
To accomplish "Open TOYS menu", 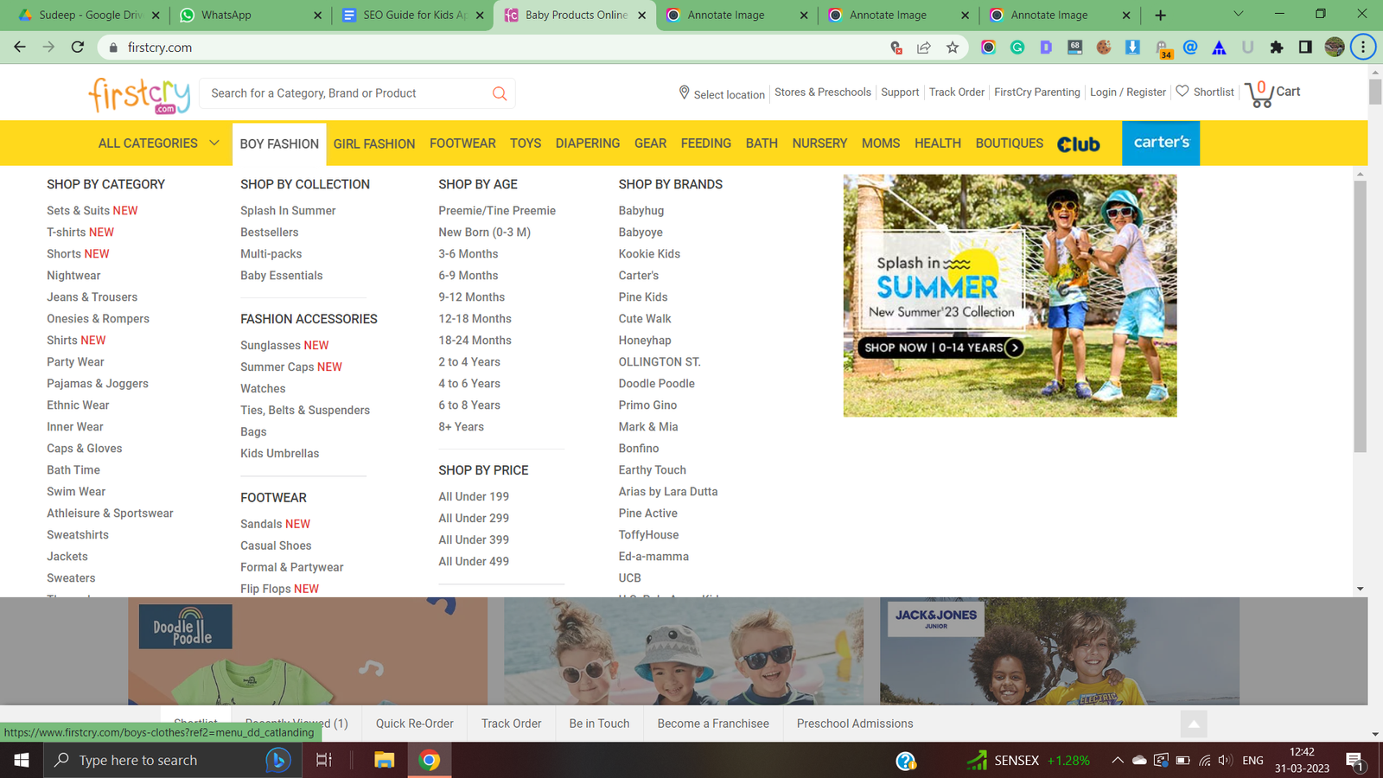I will click(x=526, y=143).
